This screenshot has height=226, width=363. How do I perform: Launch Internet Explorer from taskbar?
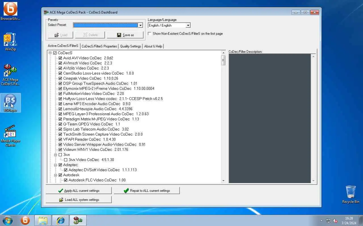60,220
